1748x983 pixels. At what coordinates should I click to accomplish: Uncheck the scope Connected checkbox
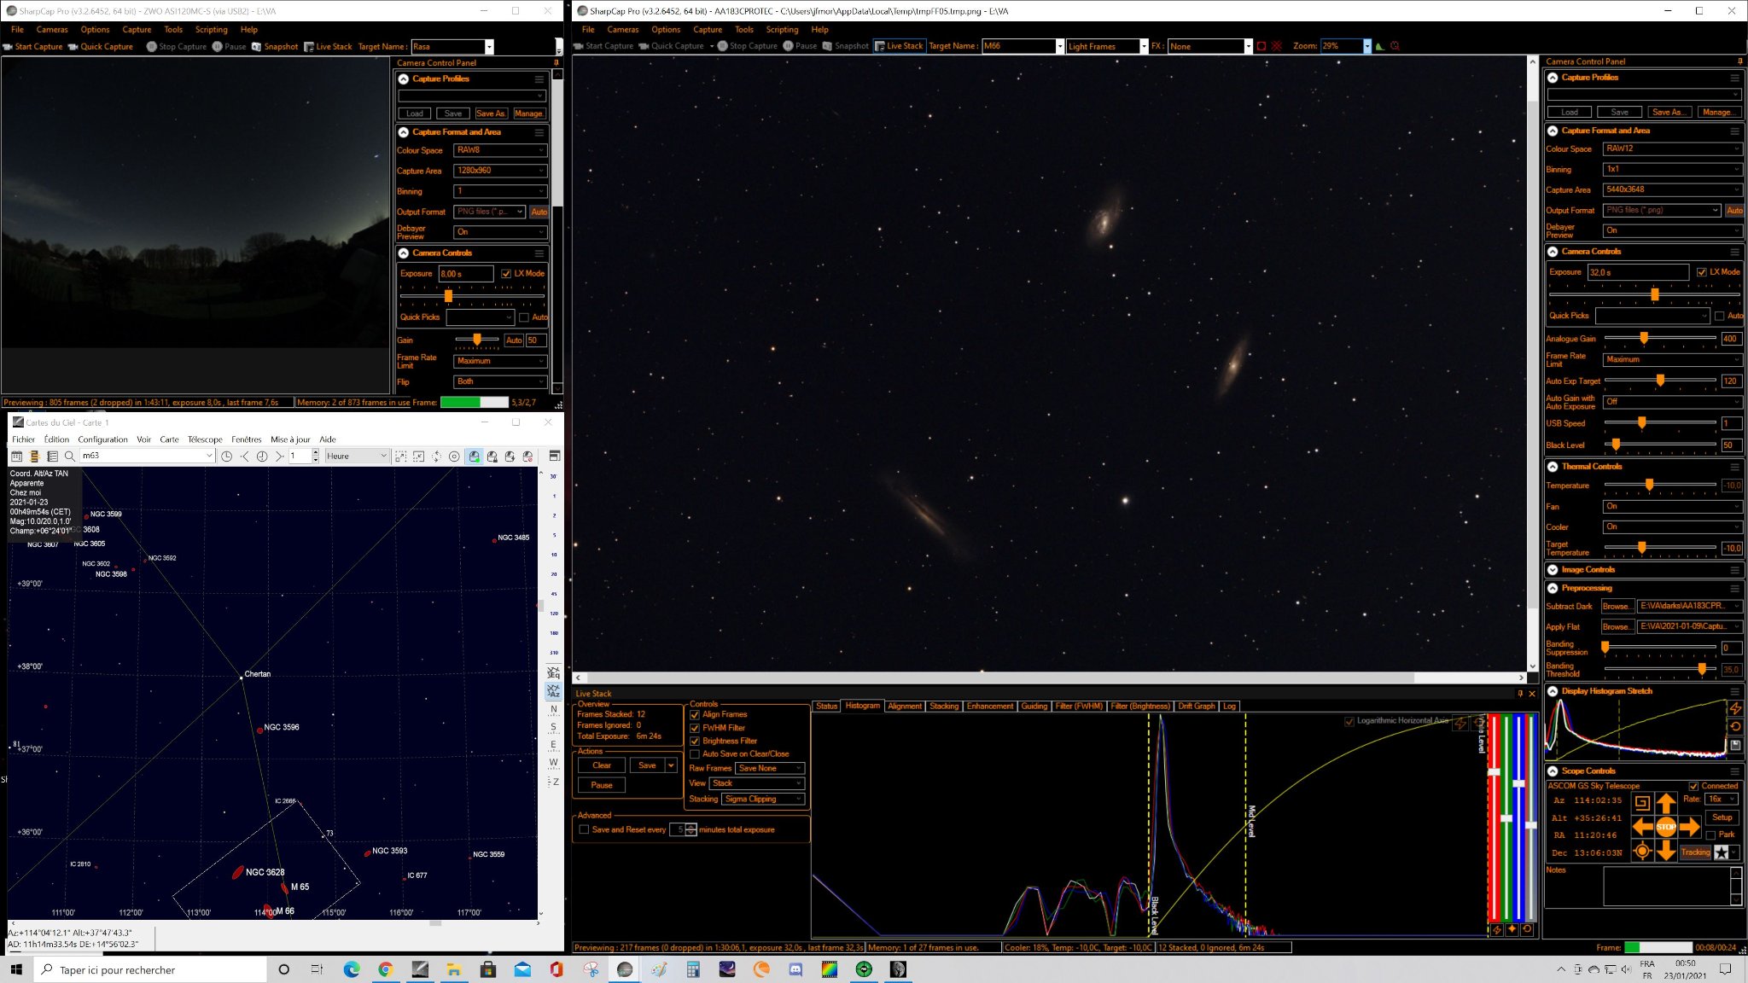point(1694,786)
